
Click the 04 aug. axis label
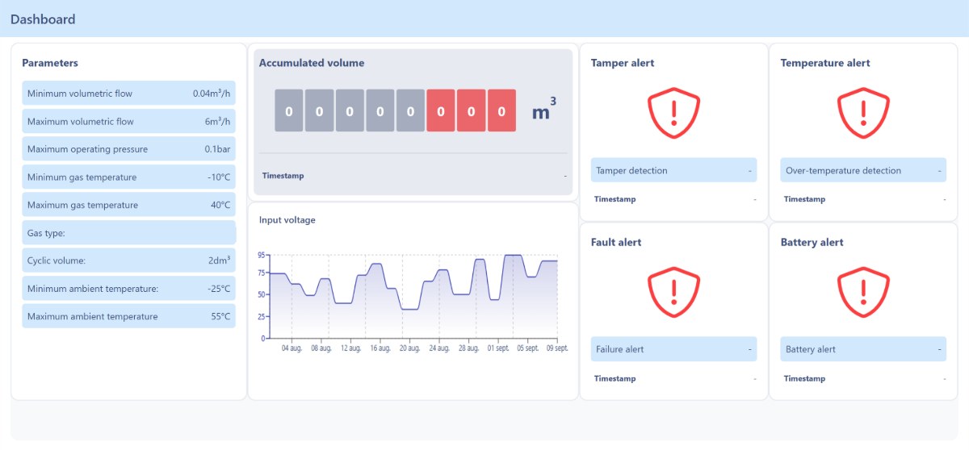pos(292,348)
